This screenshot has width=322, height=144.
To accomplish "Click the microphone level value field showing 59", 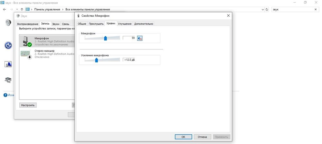I will (129, 38).
